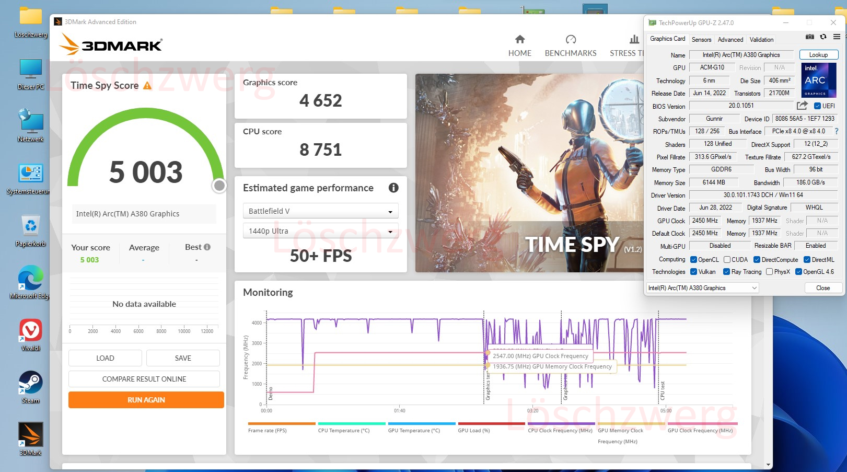Toggle the PhysX checkbox
The width and height of the screenshot is (847, 472).
pyautogui.click(x=769, y=272)
